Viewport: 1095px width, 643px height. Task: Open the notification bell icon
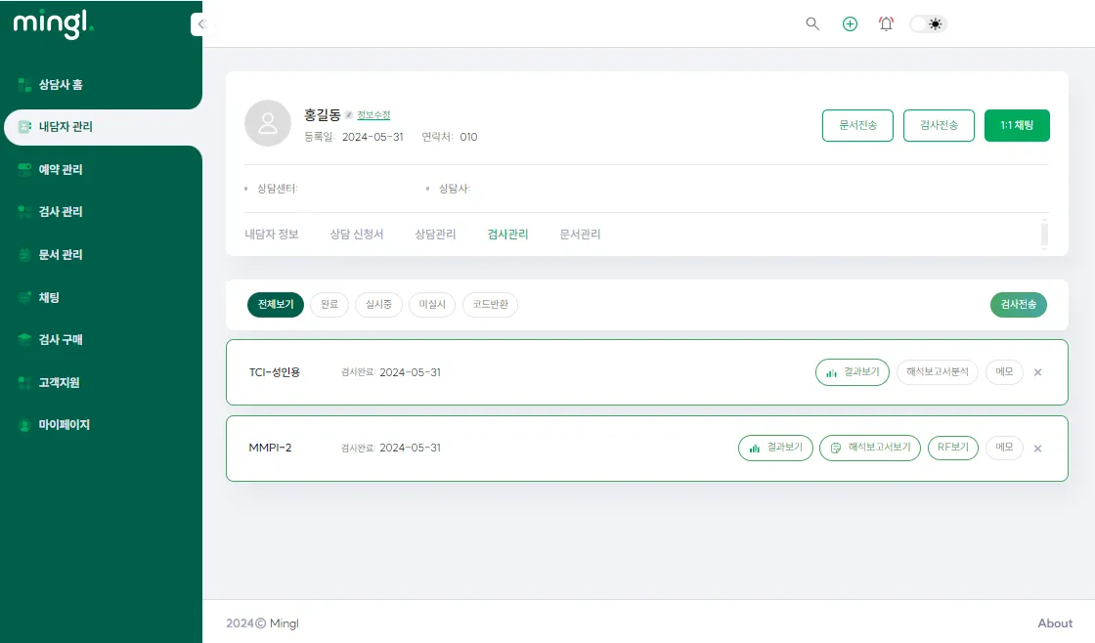tap(886, 23)
